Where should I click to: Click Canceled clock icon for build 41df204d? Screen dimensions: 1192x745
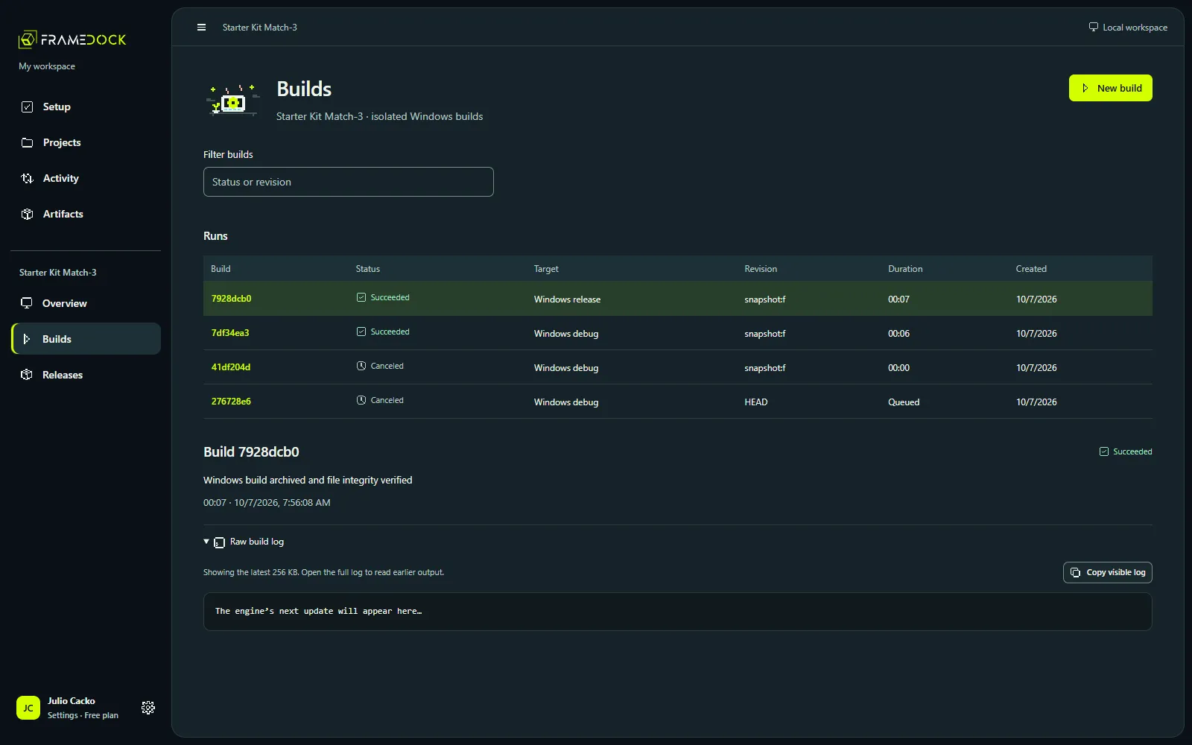361,366
